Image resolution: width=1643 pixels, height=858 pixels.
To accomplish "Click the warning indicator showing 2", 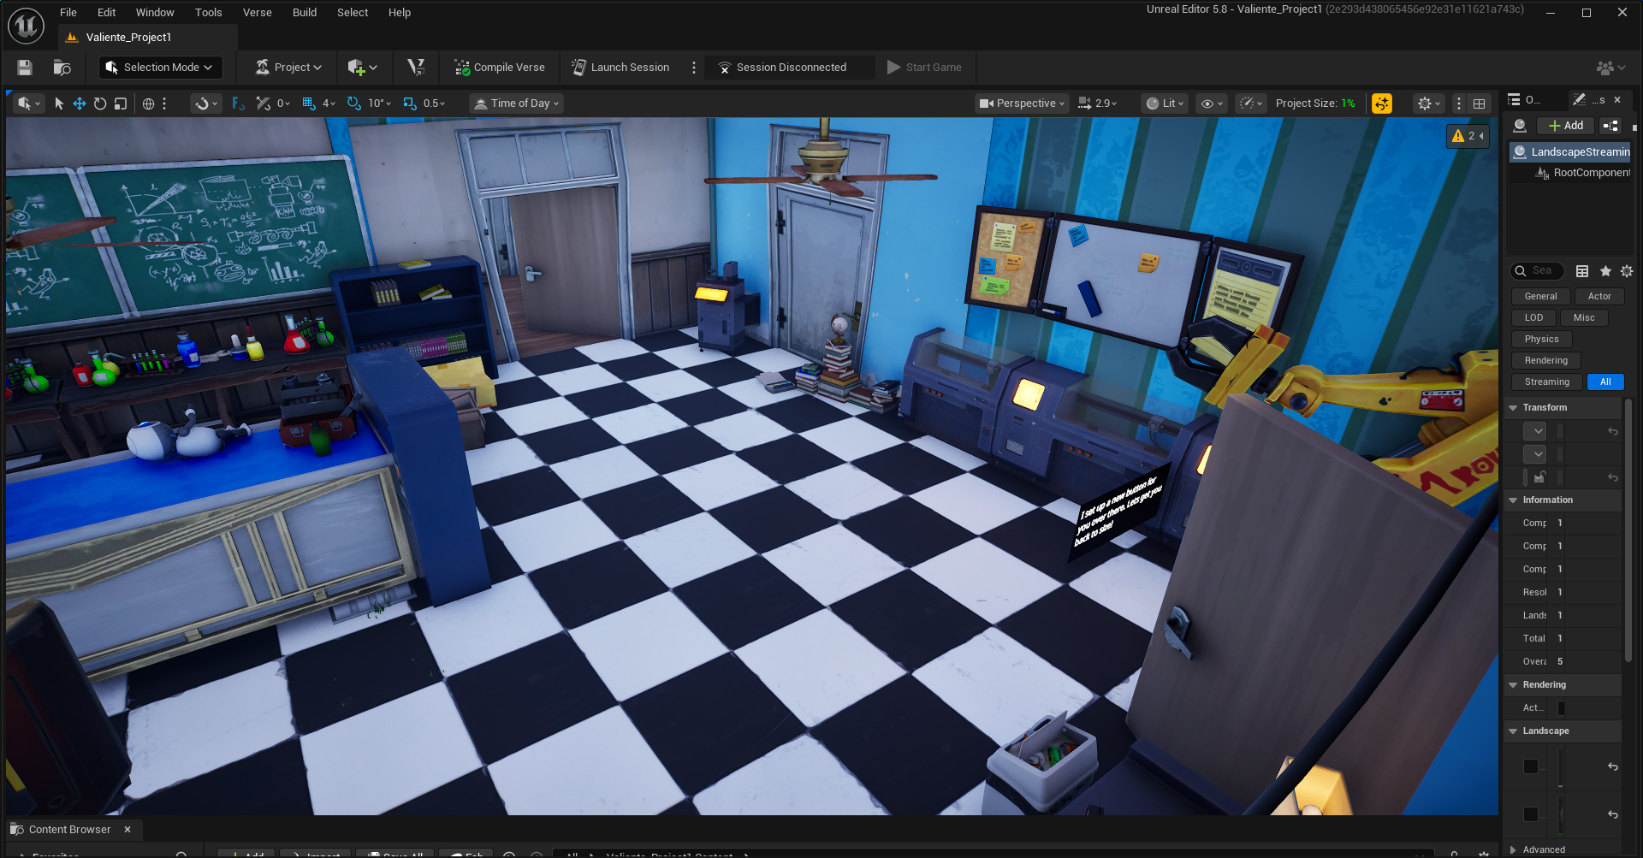I will (1467, 136).
